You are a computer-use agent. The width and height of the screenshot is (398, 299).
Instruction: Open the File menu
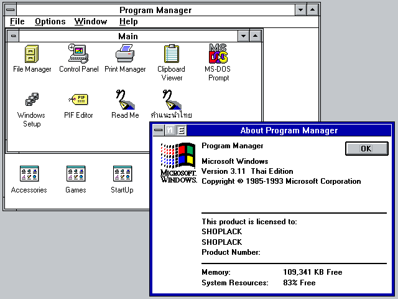17,22
